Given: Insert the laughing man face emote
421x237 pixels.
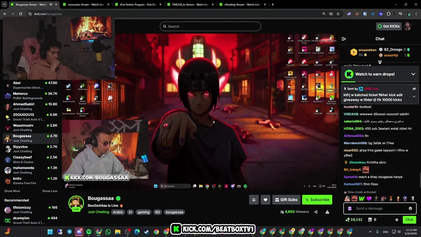Looking at the screenshot, I should (x=354, y=198).
